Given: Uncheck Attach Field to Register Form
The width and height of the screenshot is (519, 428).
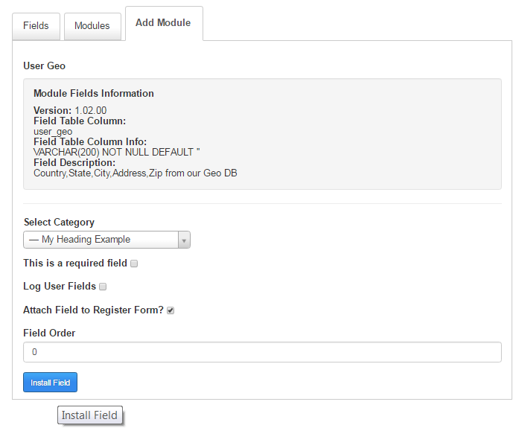Looking at the screenshot, I should [171, 310].
